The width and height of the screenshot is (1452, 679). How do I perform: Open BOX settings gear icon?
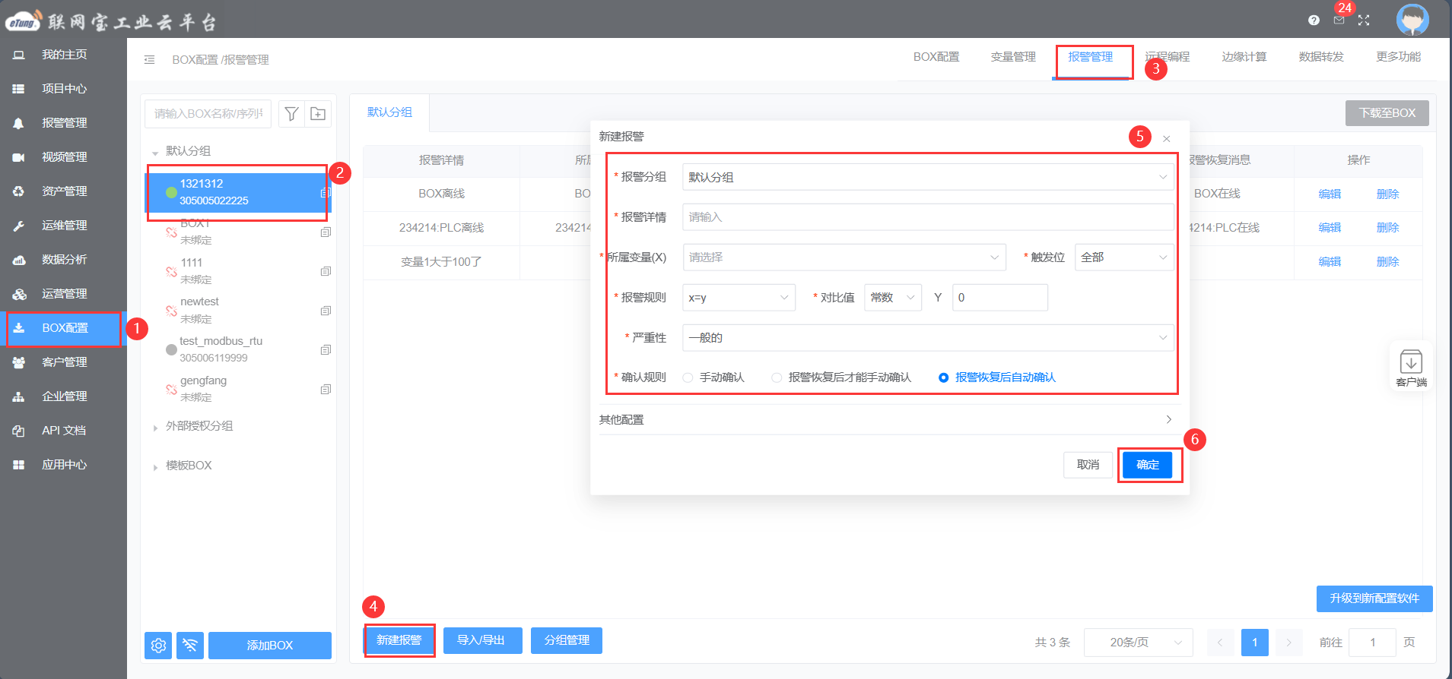(x=158, y=646)
